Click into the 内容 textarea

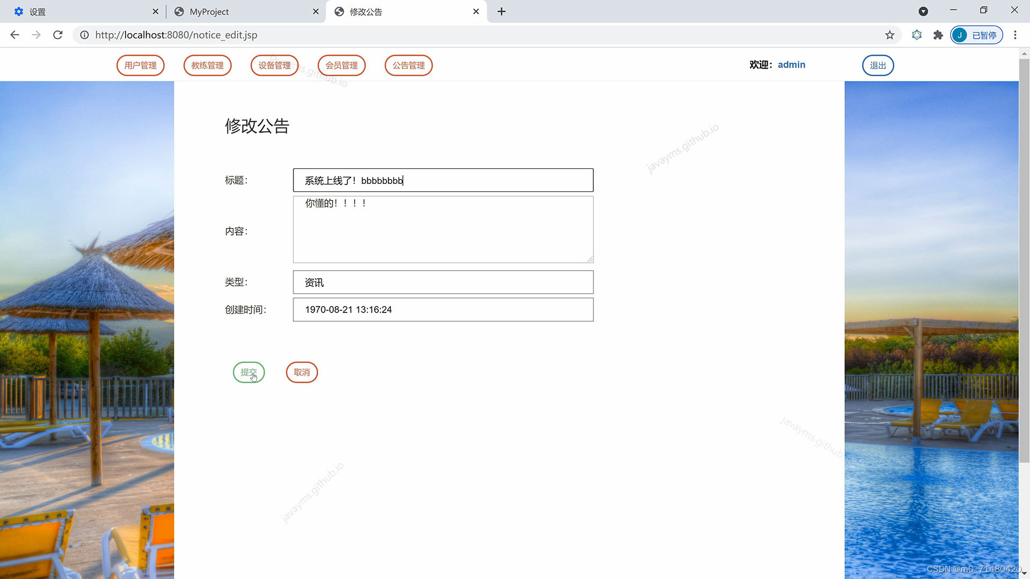point(443,229)
